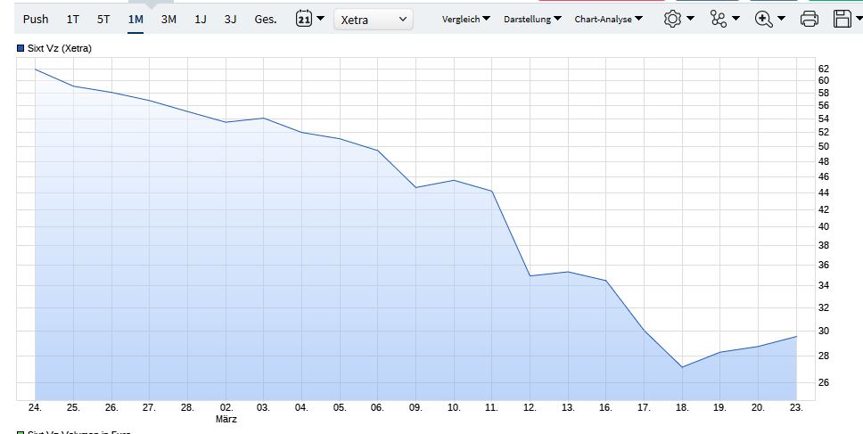Open the calendar date range picker

pos(308,19)
